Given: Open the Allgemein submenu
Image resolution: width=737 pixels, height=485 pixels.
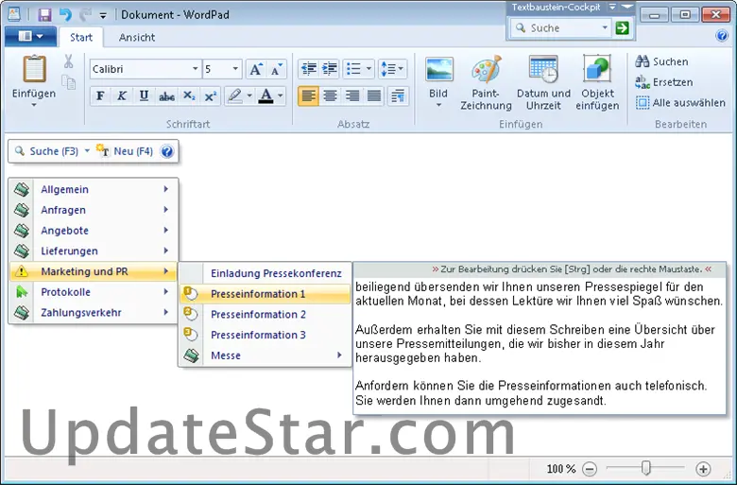Looking at the screenshot, I should pyautogui.click(x=93, y=189).
